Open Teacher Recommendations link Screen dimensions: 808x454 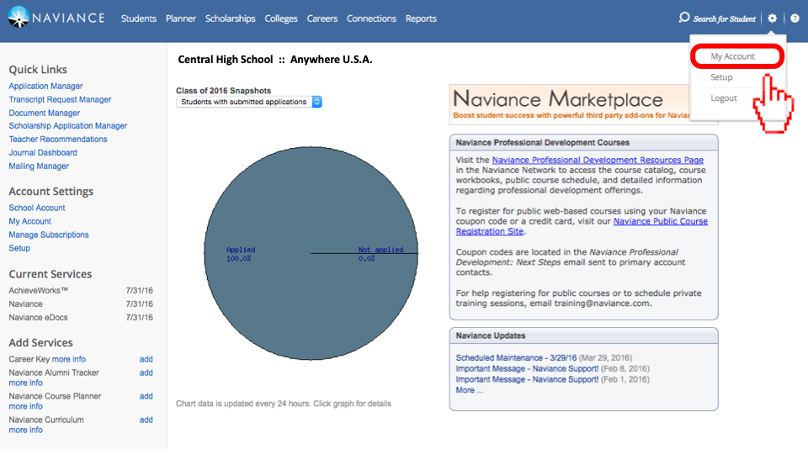[58, 139]
